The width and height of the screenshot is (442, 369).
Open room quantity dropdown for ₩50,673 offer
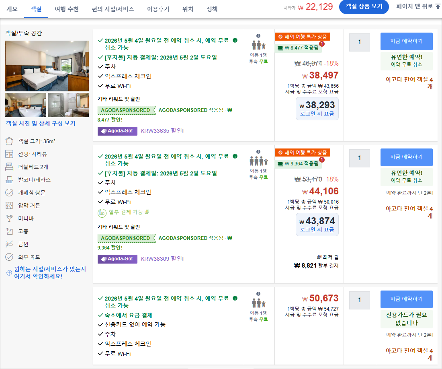click(359, 300)
